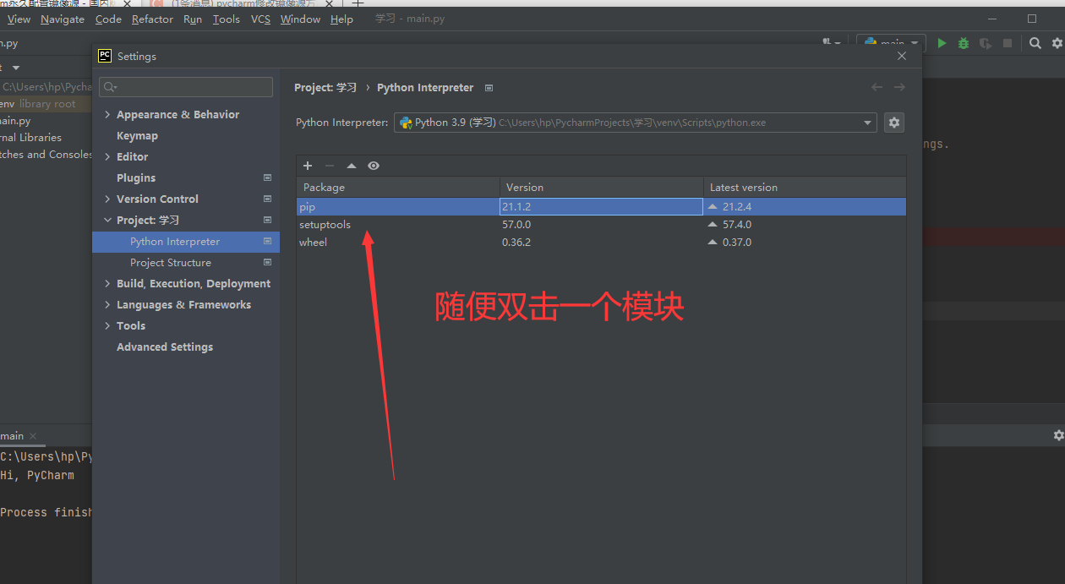1065x584 pixels.
Task: Open the Keymap settings page
Action: pos(137,136)
